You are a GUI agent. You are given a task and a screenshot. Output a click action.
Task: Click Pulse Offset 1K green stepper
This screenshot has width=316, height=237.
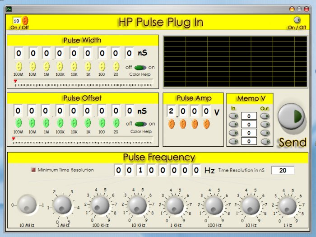[x=88, y=123]
